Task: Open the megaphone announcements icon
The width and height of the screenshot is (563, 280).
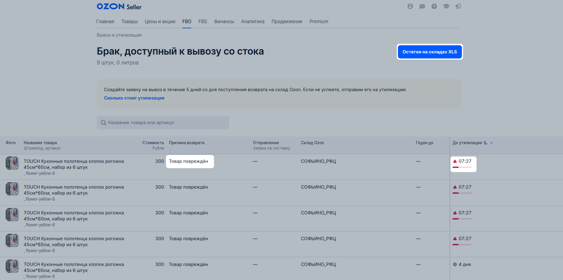Action: (x=458, y=6)
